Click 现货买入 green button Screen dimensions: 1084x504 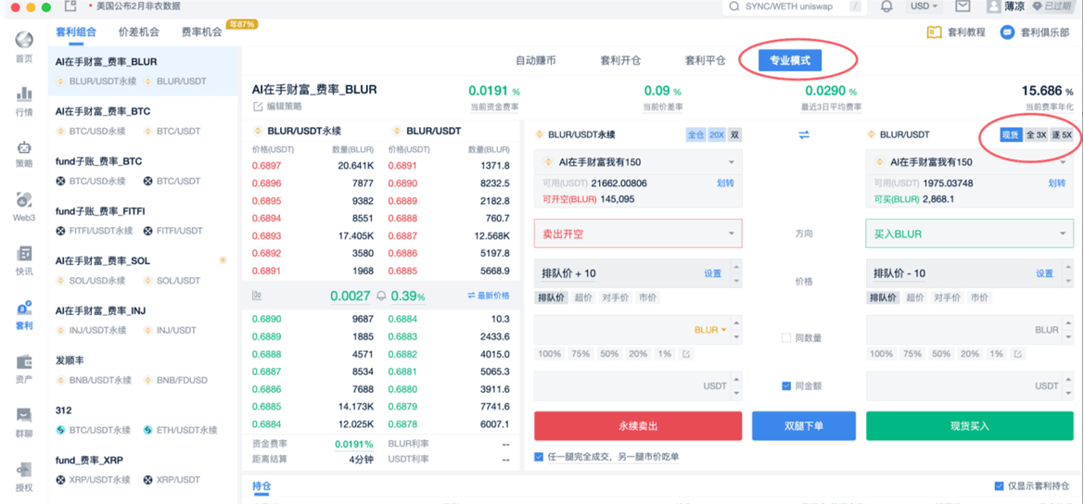[x=970, y=426]
